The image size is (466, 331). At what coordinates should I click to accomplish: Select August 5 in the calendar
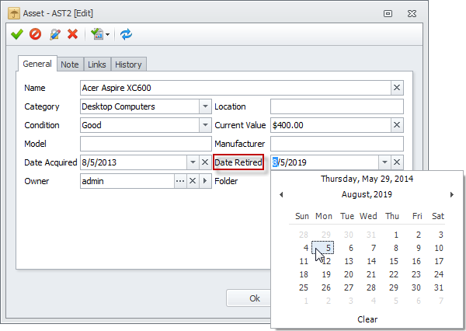point(323,248)
